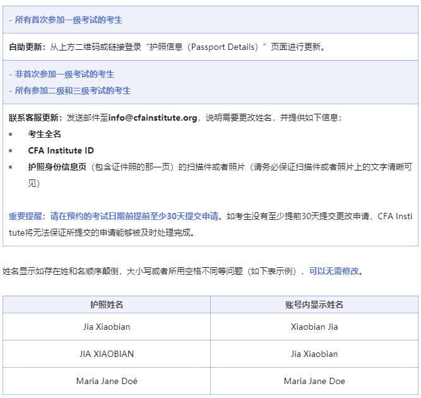Click the table header 账号内显示姓名
Viewport: 421px width, 398px height.
tap(314, 305)
